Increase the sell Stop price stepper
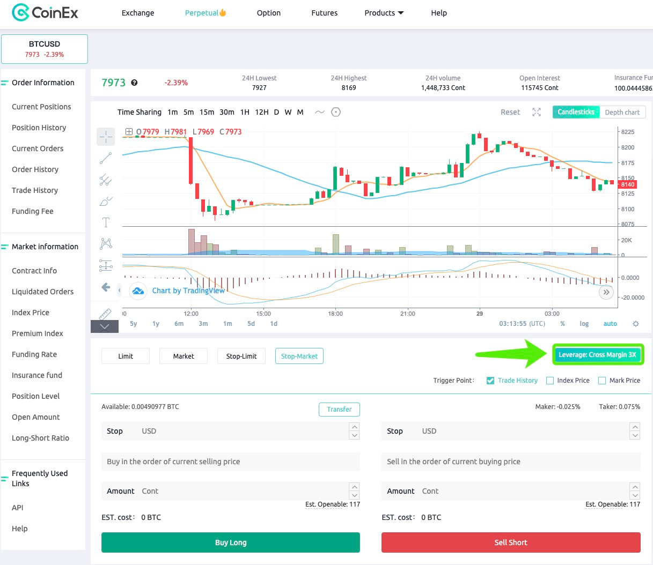 635,427
